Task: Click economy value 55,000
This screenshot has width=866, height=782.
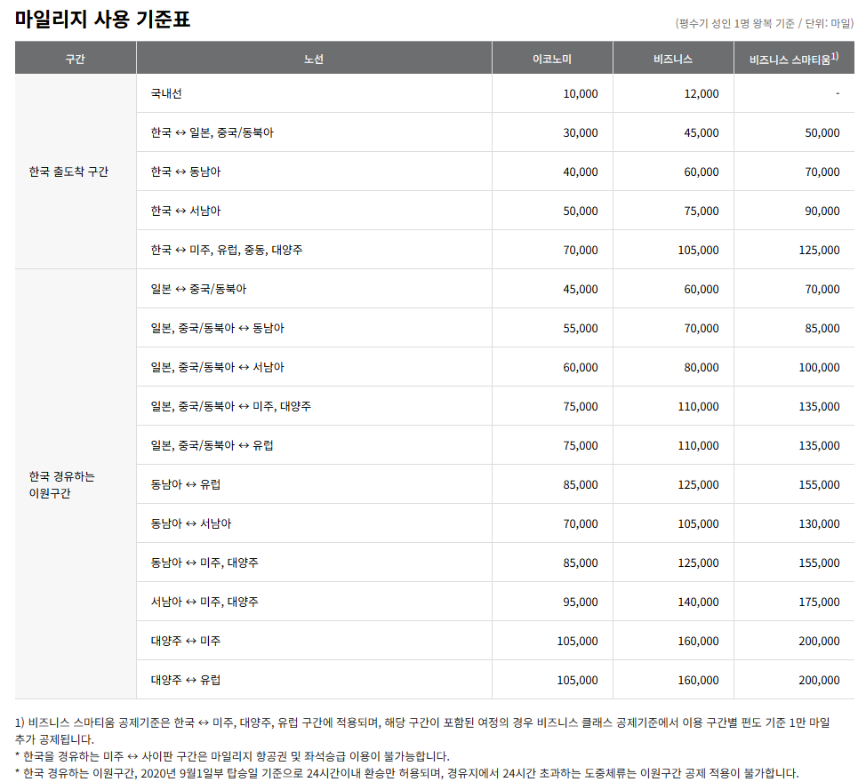Action: (x=581, y=329)
